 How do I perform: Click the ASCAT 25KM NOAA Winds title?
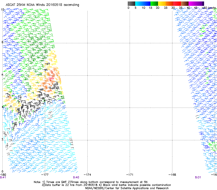coord(42,5)
